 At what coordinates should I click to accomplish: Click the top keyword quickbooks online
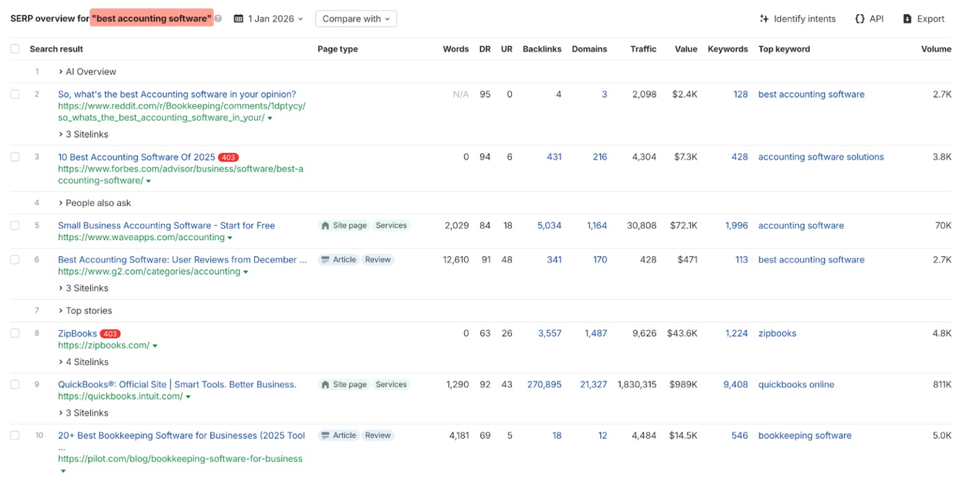point(796,385)
